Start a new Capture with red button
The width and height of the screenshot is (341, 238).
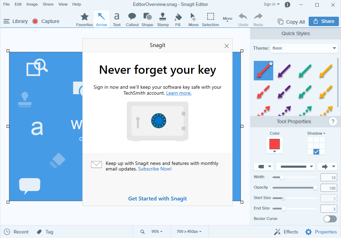(46, 21)
